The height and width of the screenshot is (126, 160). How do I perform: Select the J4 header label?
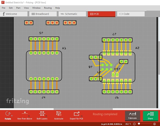coord(44,97)
